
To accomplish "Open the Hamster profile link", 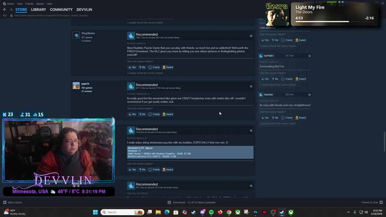I will tap(268, 95).
